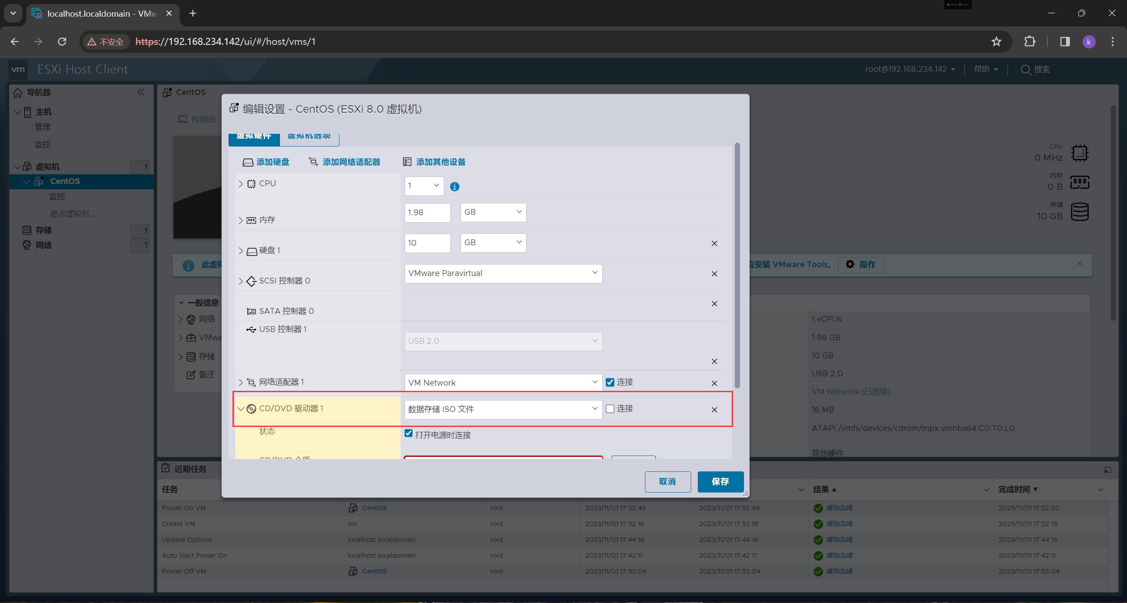Click the dialog vertical scrollbar
Screen dimensions: 1127x603
[737, 265]
